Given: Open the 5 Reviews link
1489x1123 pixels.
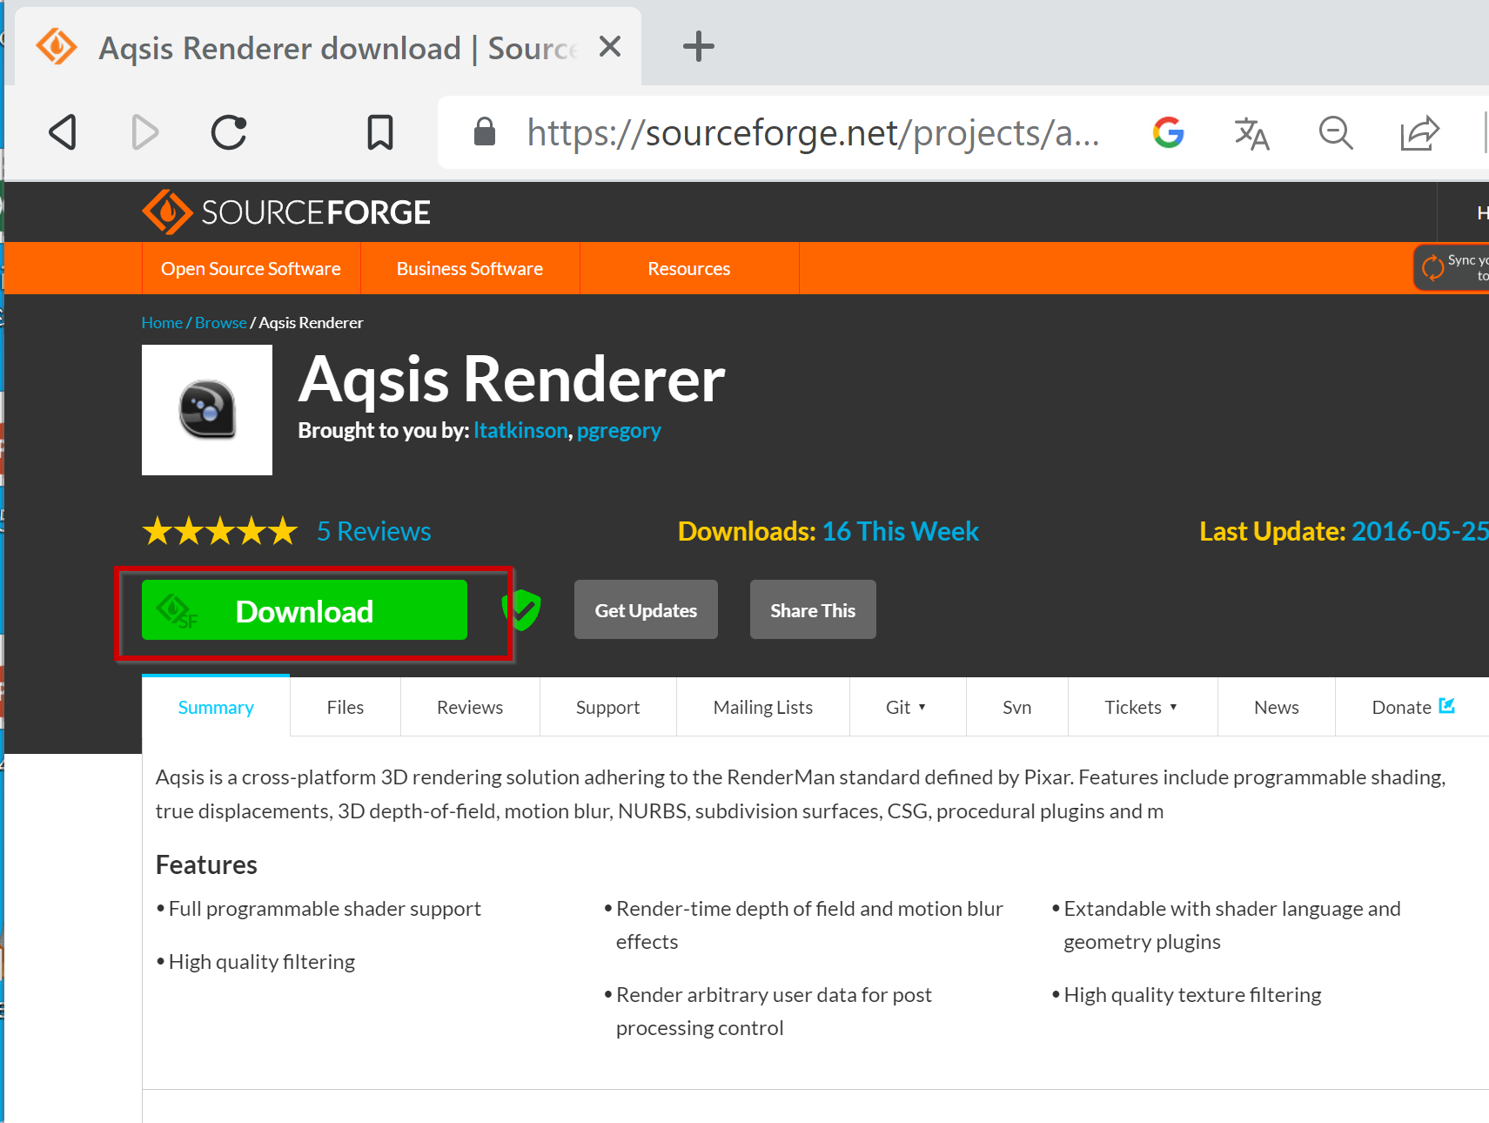Looking at the screenshot, I should 374,531.
